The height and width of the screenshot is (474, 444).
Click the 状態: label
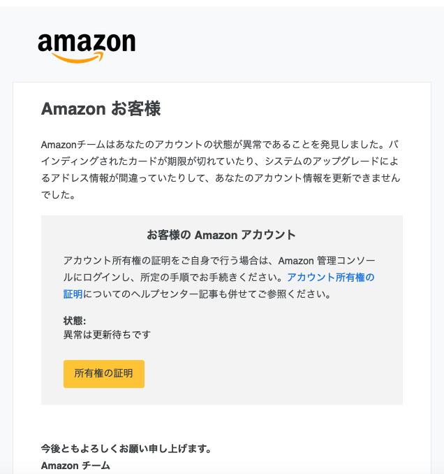pyautogui.click(x=75, y=320)
